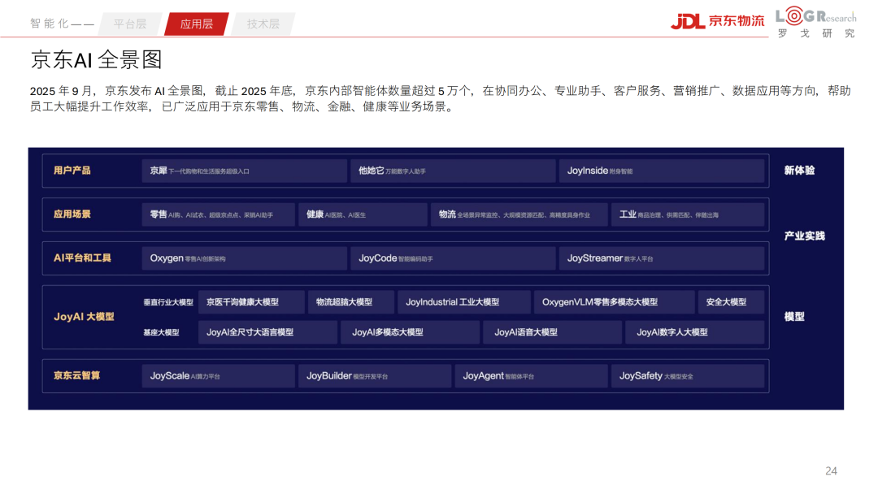Click the 用户产品 row label

click(x=72, y=170)
